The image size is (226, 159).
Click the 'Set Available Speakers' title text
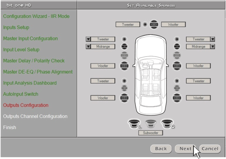[151, 5]
